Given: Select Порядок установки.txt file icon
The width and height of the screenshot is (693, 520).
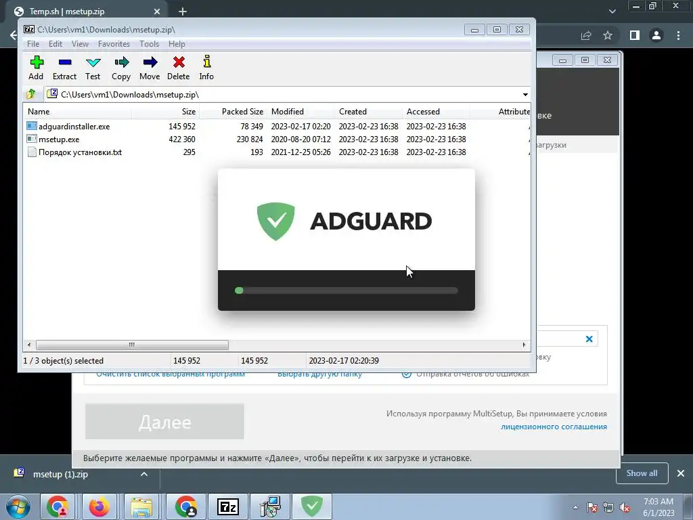Looking at the screenshot, I should (x=31, y=152).
